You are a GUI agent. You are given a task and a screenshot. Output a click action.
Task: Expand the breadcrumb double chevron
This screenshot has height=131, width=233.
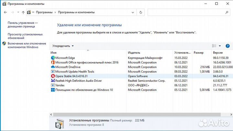[33, 12]
